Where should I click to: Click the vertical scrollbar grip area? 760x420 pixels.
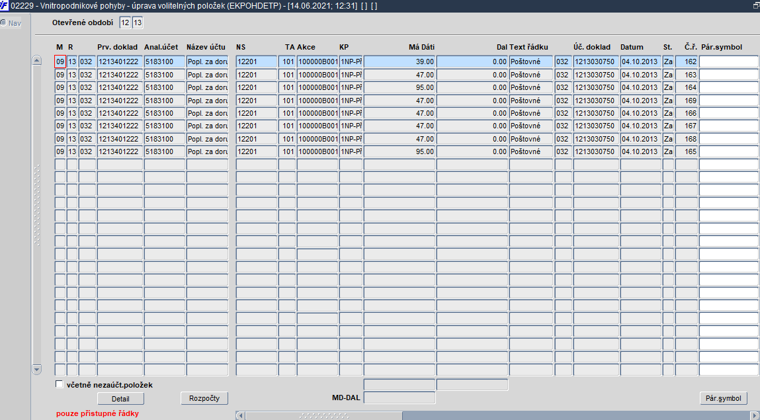pyautogui.click(x=37, y=206)
